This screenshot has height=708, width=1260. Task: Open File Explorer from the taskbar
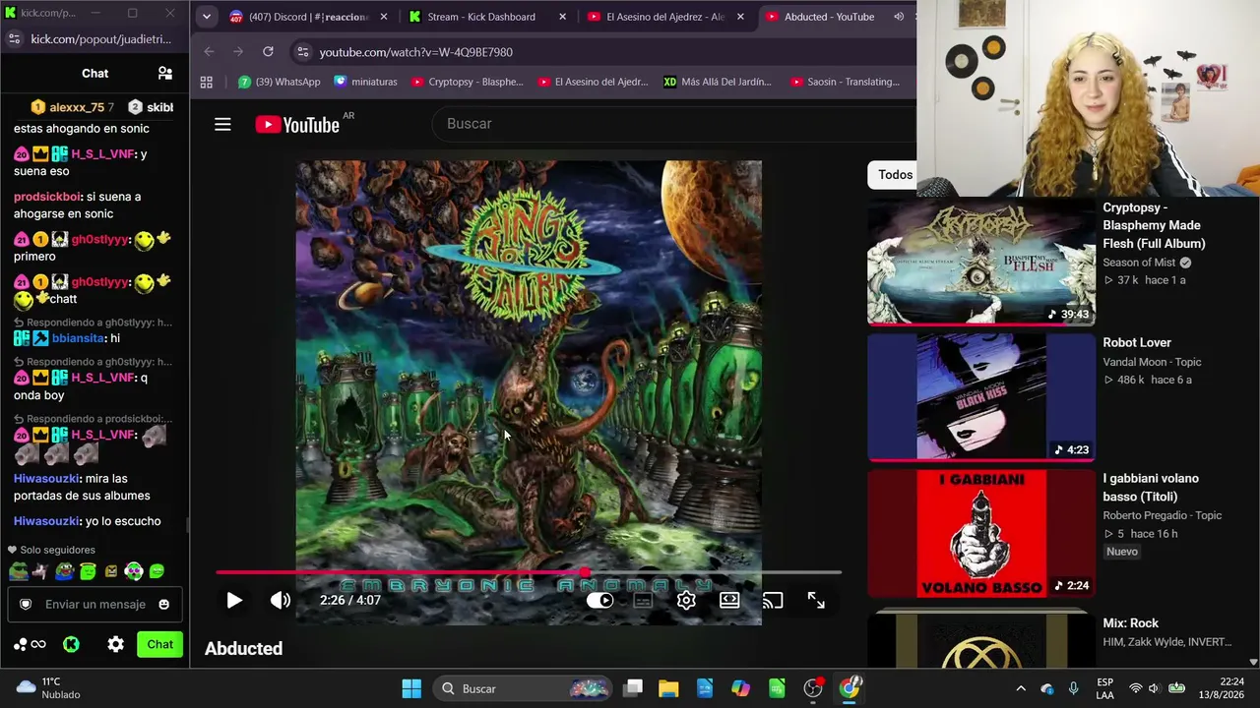[x=668, y=688]
